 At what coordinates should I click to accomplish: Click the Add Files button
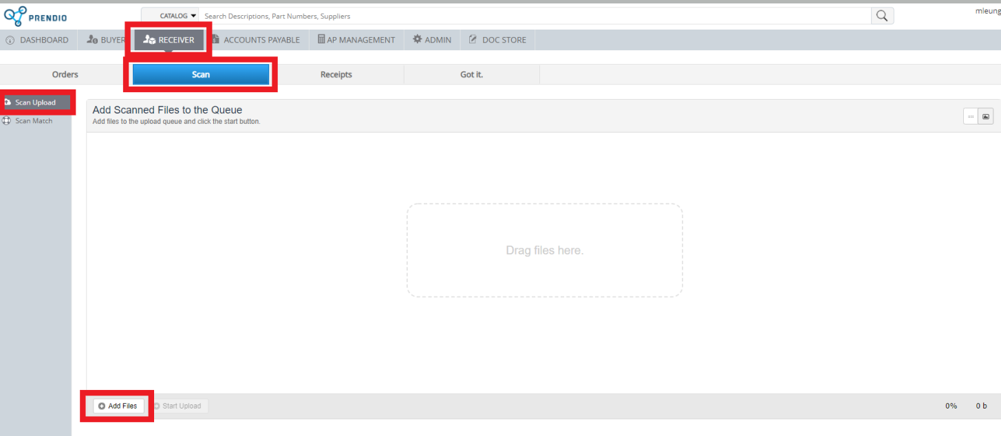[x=118, y=406]
